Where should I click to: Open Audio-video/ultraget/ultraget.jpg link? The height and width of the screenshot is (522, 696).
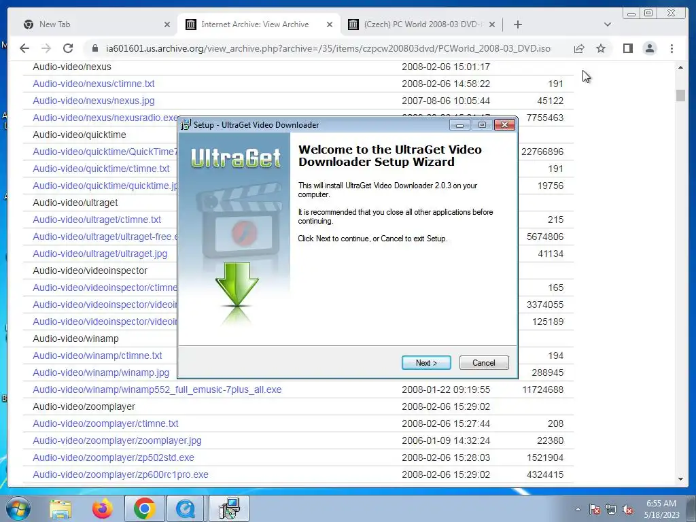pyautogui.click(x=100, y=254)
